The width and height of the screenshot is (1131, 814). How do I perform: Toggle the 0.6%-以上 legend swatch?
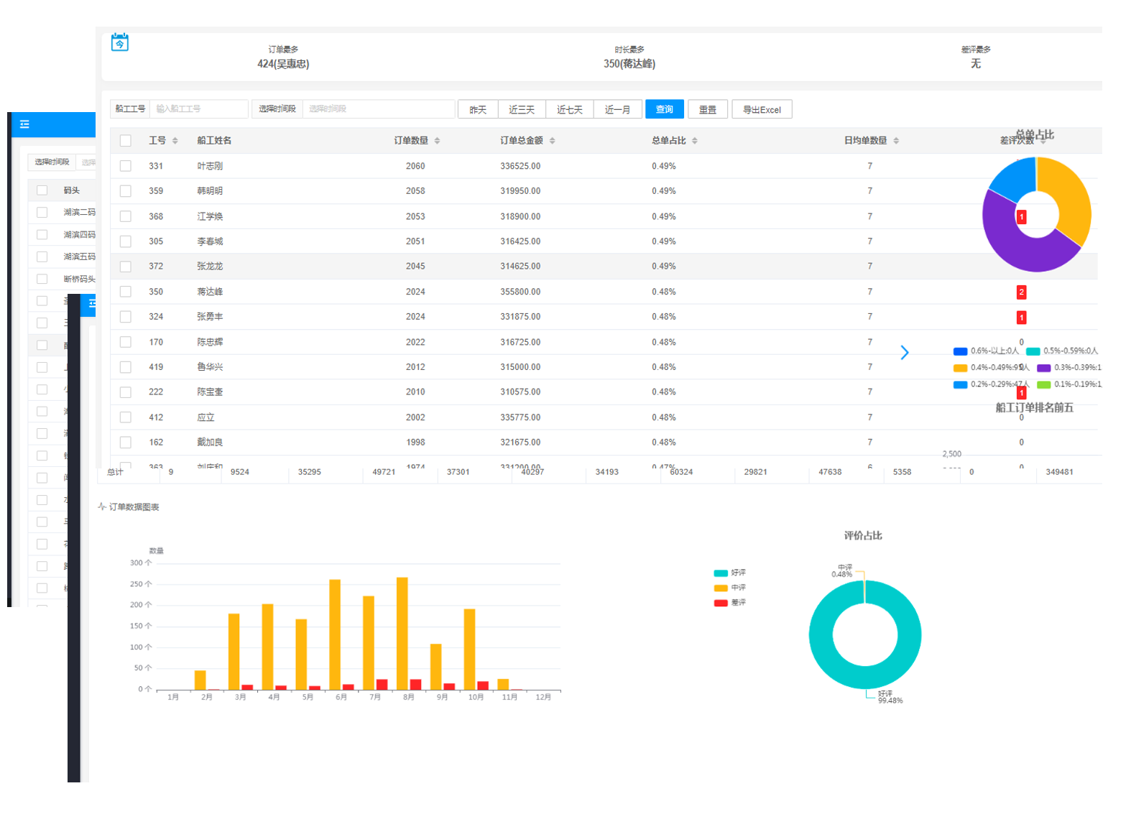[960, 351]
